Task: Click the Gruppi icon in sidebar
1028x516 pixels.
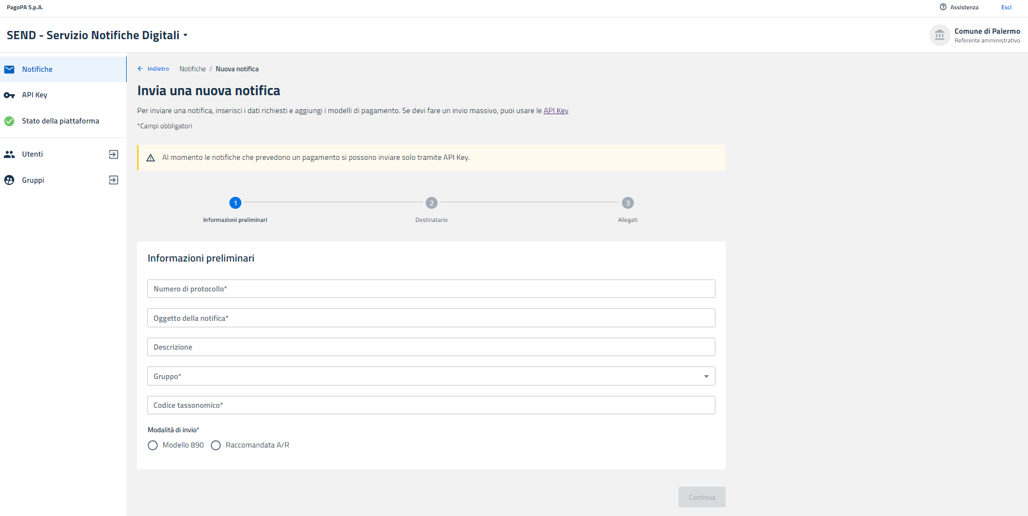Action: click(9, 181)
